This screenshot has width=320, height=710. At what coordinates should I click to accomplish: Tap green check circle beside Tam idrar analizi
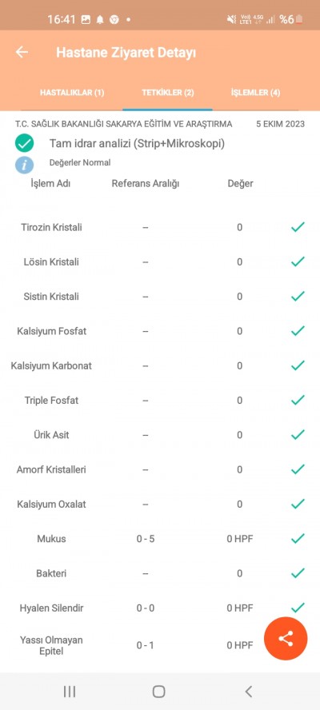pos(25,144)
